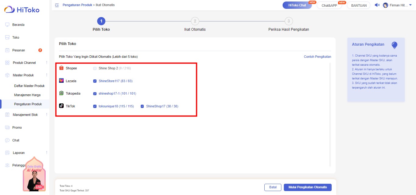Expand the Master Produk submenu dots

(47, 75)
